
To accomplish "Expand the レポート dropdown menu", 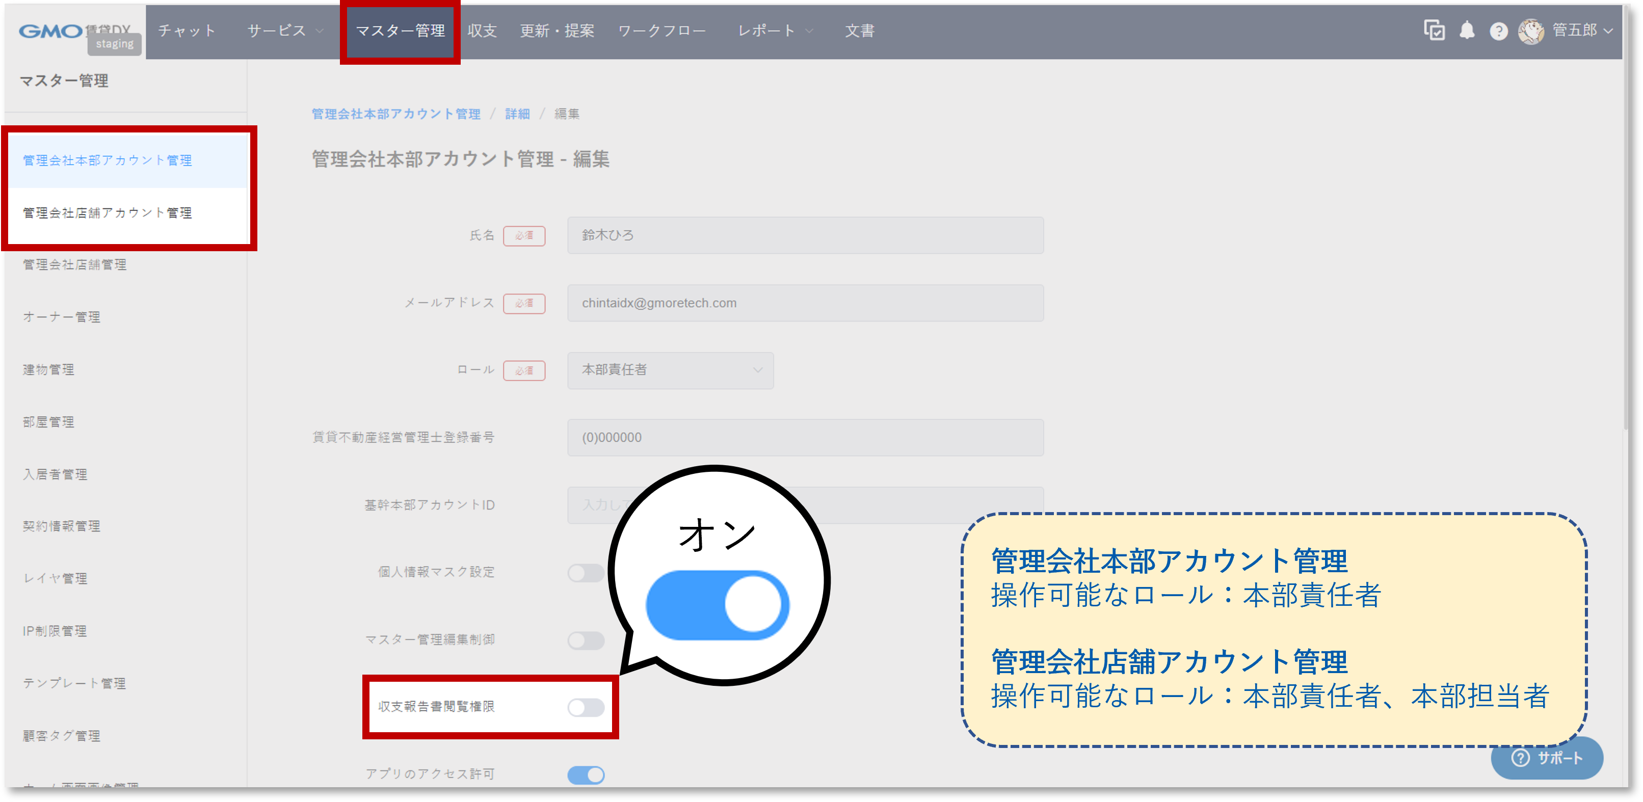I will [x=775, y=31].
